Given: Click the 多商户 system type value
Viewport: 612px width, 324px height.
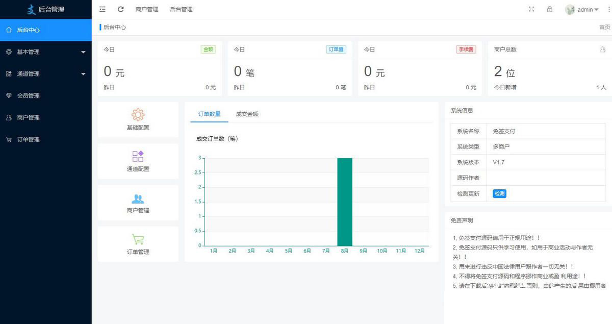Looking at the screenshot, I should pos(501,146).
